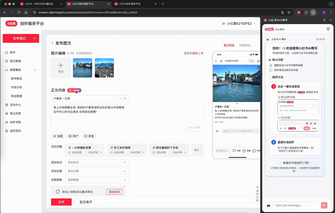Viewport: 335px width, 213px height.
Task: Open the 添加合集 dropdown
Action: [x=97, y=171]
